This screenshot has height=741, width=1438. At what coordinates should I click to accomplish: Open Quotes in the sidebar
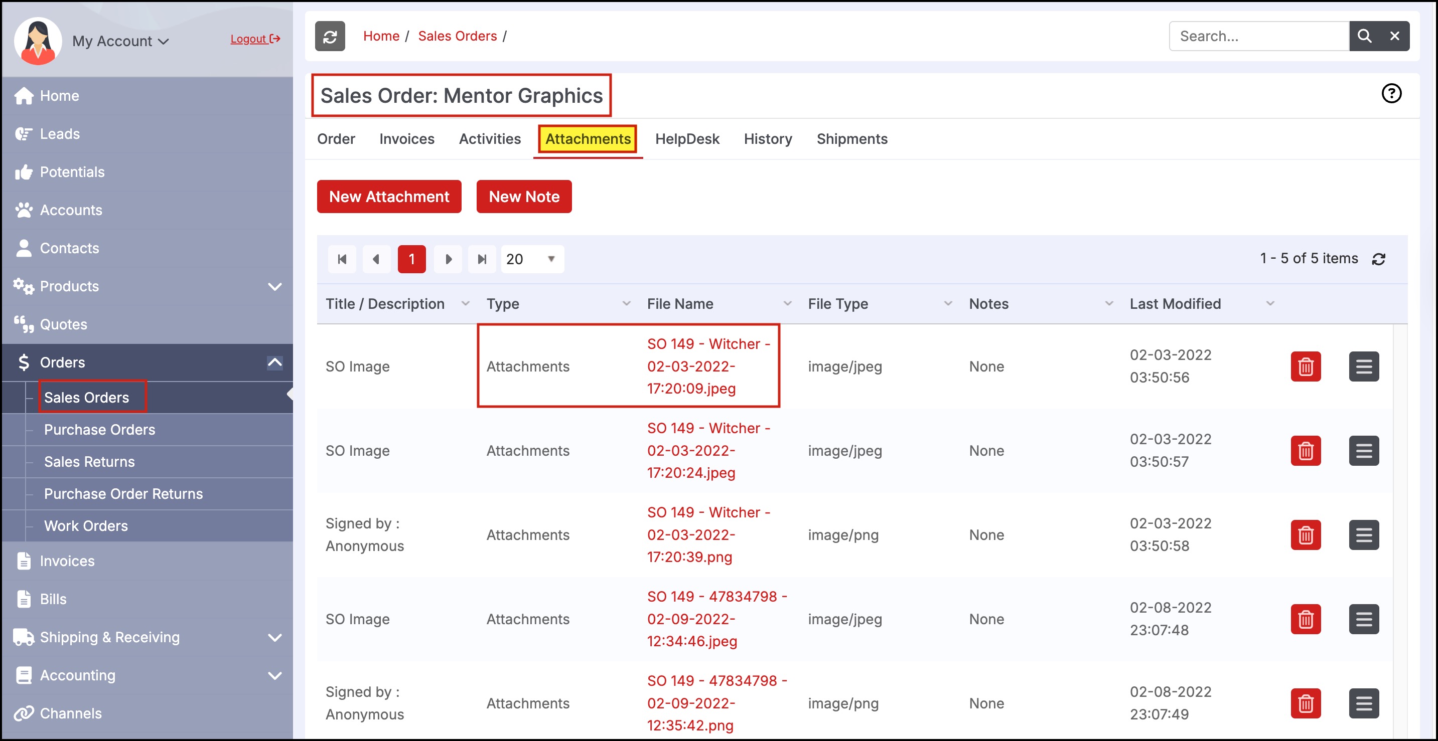coord(148,324)
